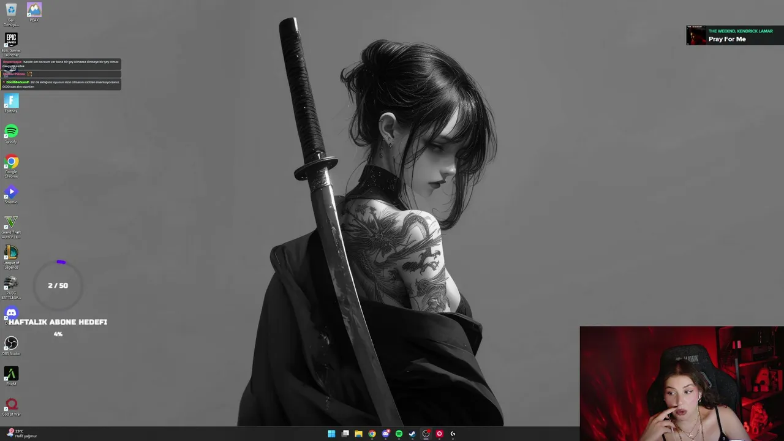Open the Discord desktop shortcut
The height and width of the screenshot is (441, 784).
pos(11,314)
